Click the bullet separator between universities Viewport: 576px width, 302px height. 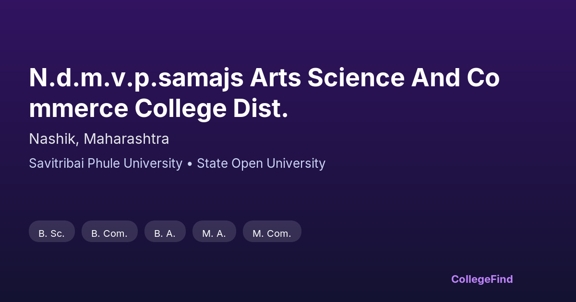point(190,164)
